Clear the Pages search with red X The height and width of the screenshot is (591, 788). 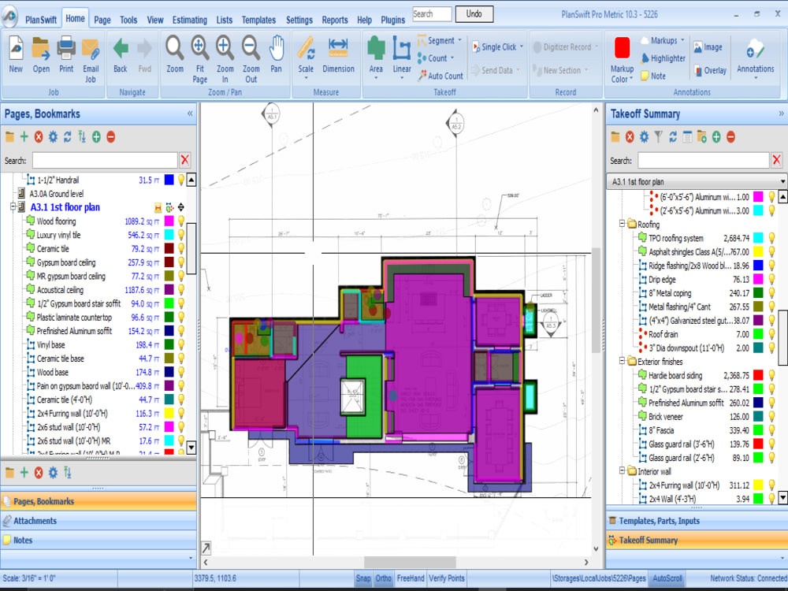tap(185, 160)
